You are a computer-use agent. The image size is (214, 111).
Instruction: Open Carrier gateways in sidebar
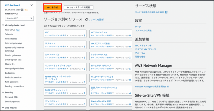[x=13, y=55]
